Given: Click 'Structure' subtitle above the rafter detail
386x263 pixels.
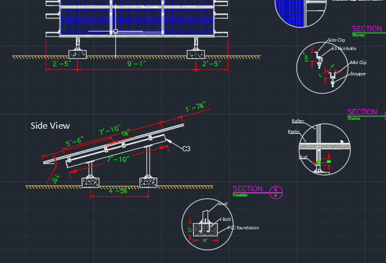Looking at the screenshot, I should [x=354, y=118].
